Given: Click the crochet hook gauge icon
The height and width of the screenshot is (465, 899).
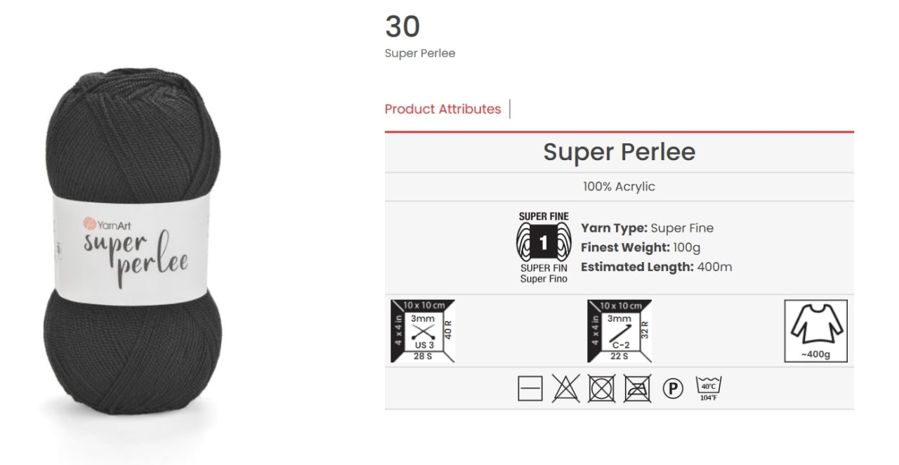Looking at the screenshot, I should pos(619,331).
